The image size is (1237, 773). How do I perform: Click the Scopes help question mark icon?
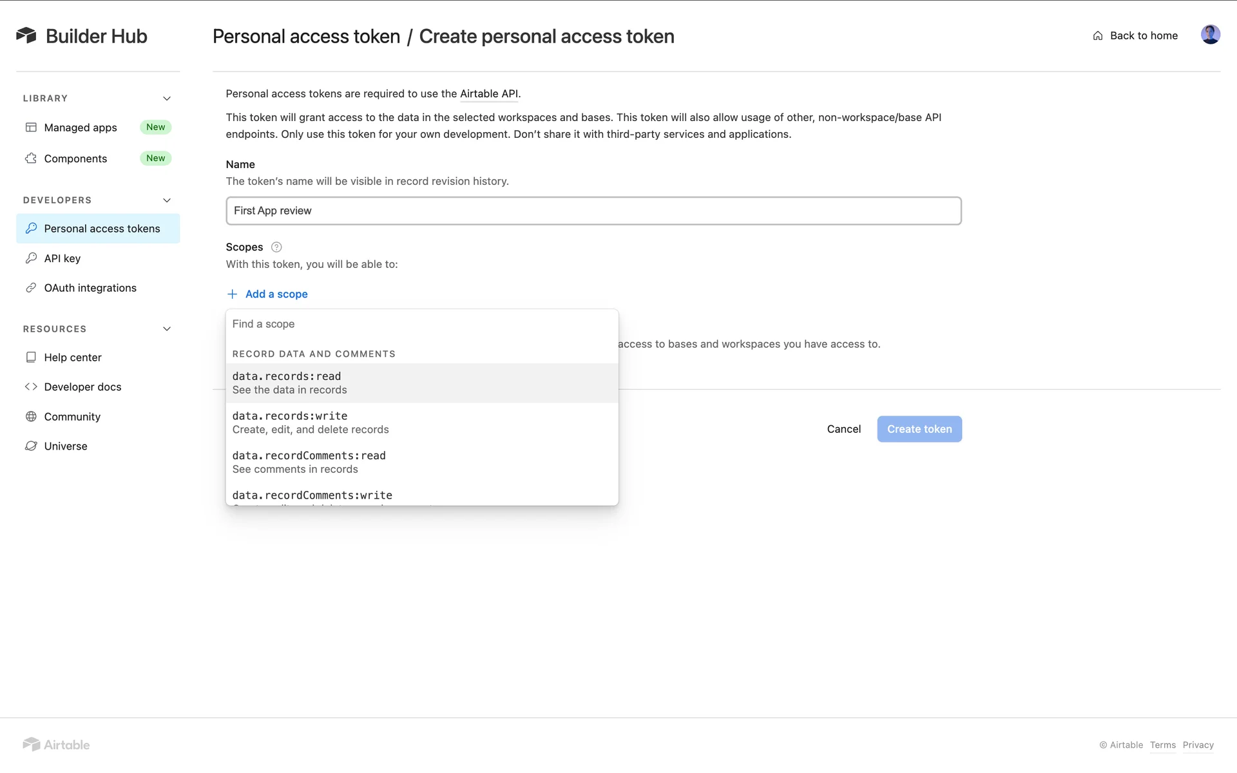pyautogui.click(x=276, y=247)
